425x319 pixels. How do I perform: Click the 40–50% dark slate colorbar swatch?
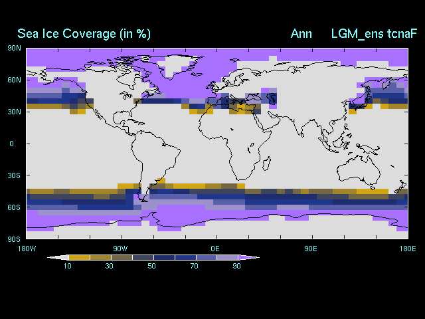click(x=143, y=257)
